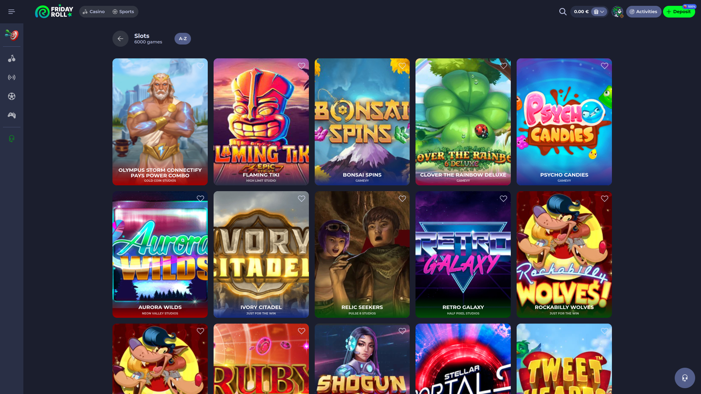Open the search magnifier
The height and width of the screenshot is (394, 701).
click(x=563, y=12)
